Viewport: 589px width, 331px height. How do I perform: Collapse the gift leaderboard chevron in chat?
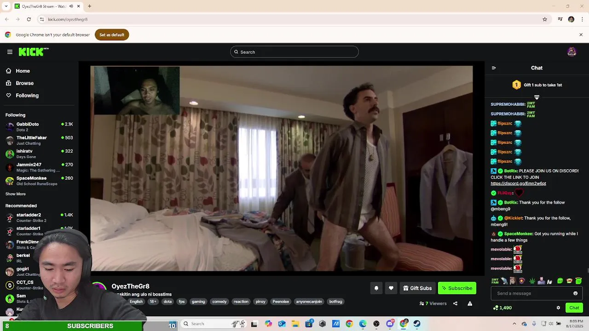pyautogui.click(x=537, y=97)
